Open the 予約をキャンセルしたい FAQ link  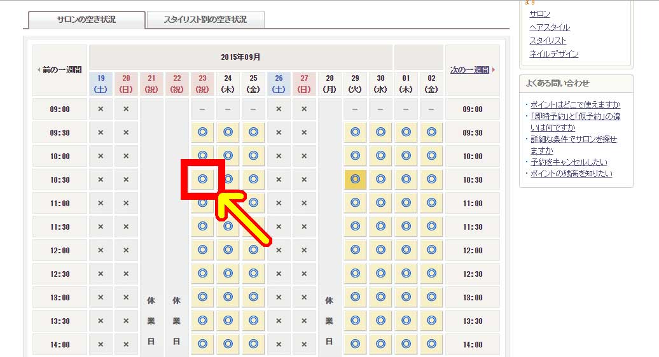(x=569, y=162)
